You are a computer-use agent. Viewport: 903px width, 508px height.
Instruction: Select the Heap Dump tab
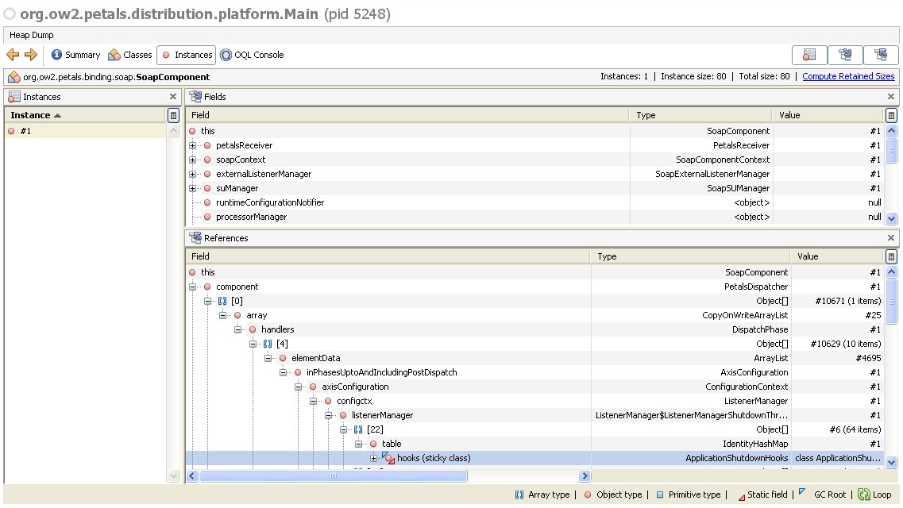click(x=31, y=35)
